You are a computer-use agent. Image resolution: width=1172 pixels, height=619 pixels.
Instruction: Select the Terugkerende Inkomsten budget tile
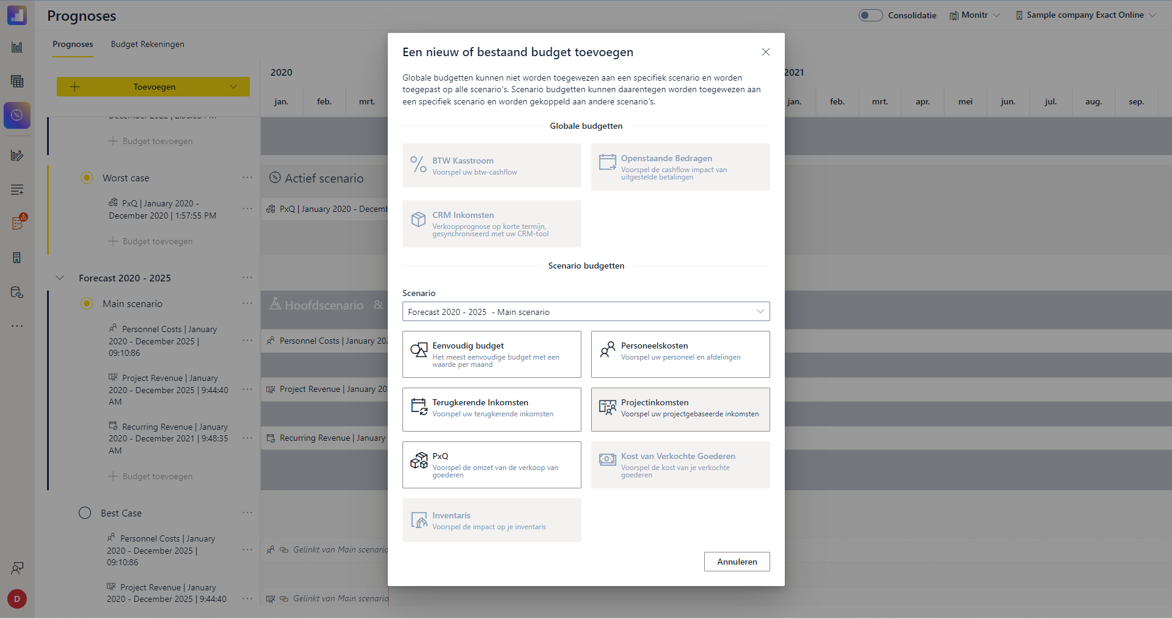point(492,410)
